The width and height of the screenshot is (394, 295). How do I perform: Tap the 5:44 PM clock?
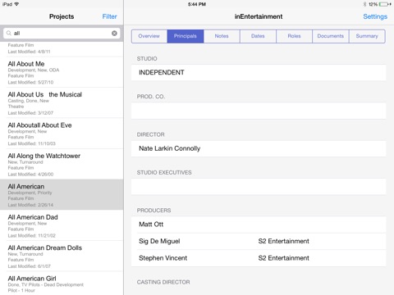[x=197, y=4]
